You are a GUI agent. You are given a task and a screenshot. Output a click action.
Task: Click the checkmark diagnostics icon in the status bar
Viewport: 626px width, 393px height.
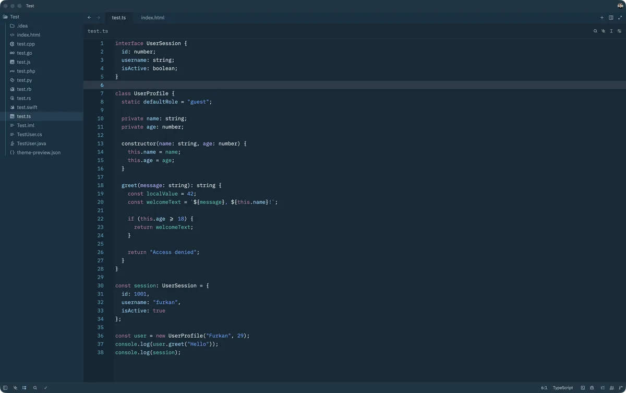click(45, 388)
